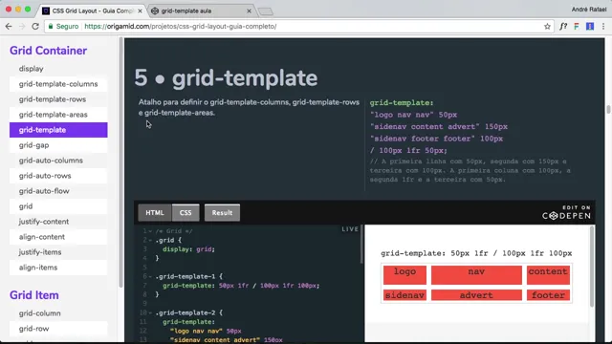This screenshot has width=612, height=344.
Task: Click the Edit on CodePen logo
Action: 566,212
